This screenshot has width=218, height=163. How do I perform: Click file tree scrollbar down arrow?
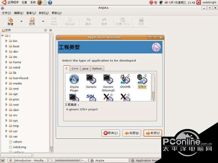pyautogui.click(x=52, y=151)
